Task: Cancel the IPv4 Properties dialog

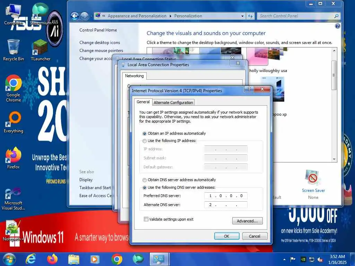Action: [255, 236]
